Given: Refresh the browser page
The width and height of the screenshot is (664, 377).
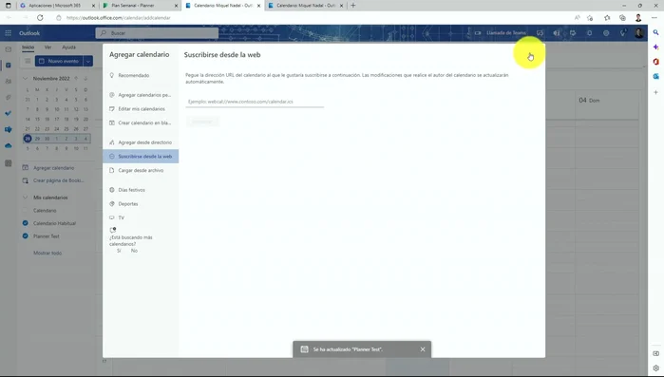Looking at the screenshot, I should coord(40,18).
